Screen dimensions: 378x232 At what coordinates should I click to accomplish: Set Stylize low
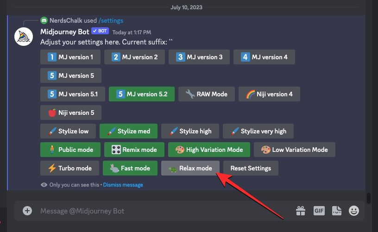68,131
